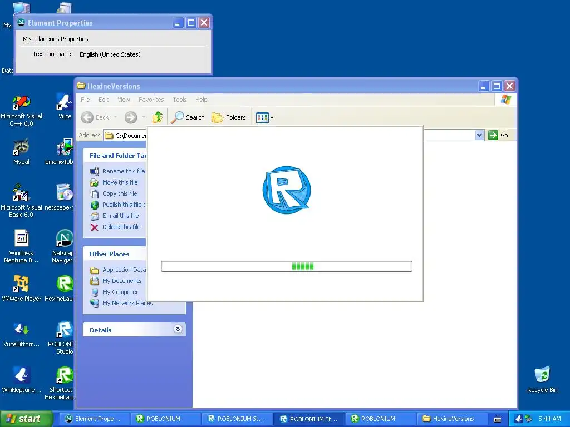Viewport: 570px width, 427px height.
Task: Click the Vuze tray icon
Action: point(519,419)
